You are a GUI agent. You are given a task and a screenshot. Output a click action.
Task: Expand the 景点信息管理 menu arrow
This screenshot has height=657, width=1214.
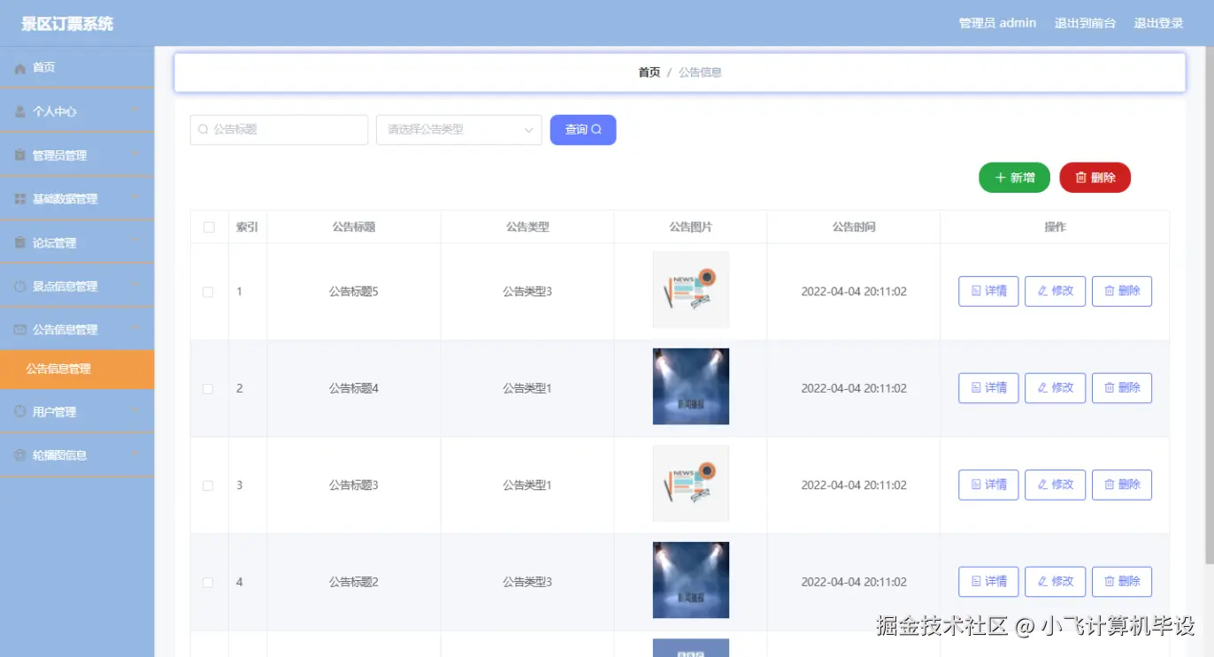(x=135, y=285)
